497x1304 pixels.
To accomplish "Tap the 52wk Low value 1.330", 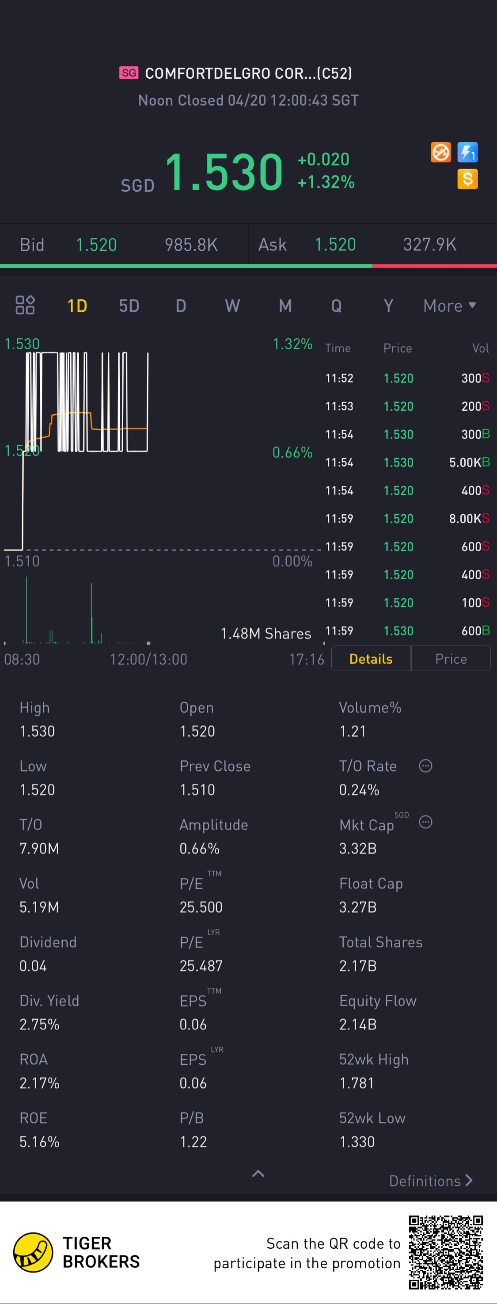I will click(357, 1143).
